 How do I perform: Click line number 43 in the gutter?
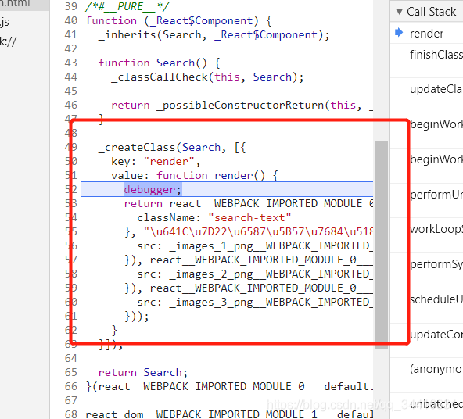[71, 63]
